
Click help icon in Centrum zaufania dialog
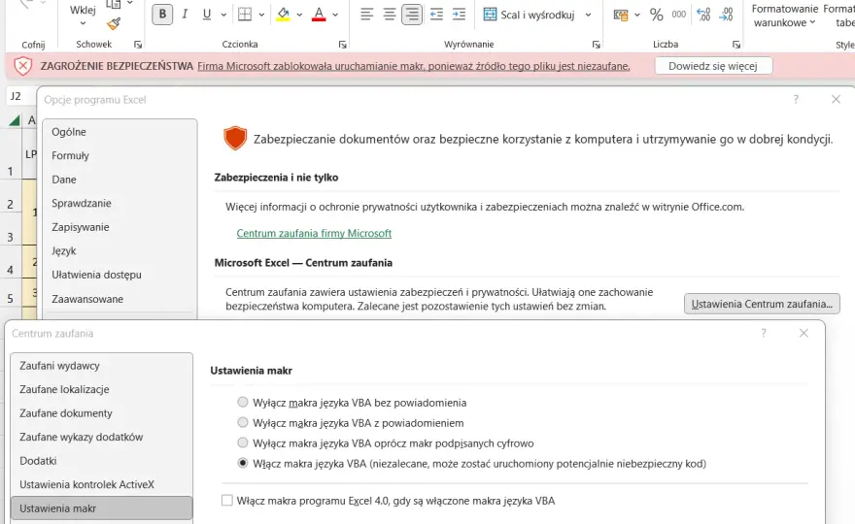point(764,334)
